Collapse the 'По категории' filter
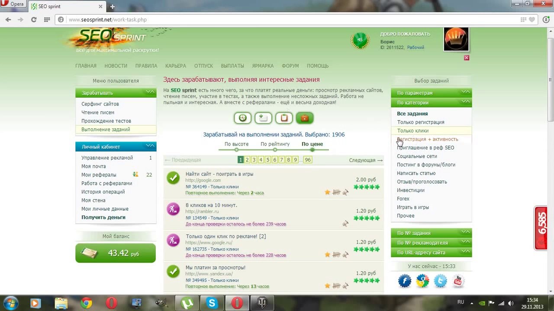This screenshot has width=554, height=311. [431, 102]
